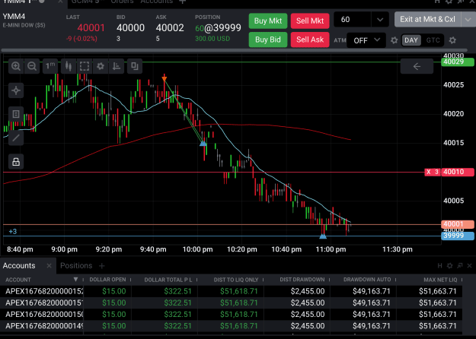Zoom out of the chart

(x=32, y=66)
